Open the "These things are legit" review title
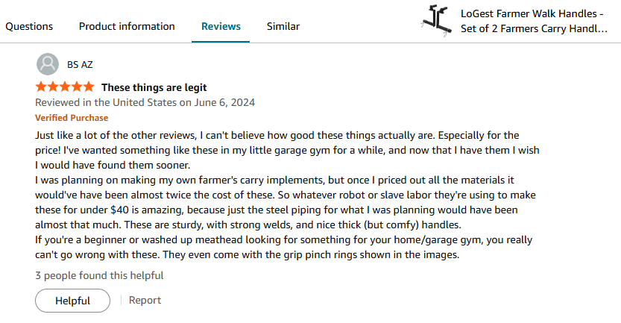This screenshot has height=323, width=621. click(154, 87)
